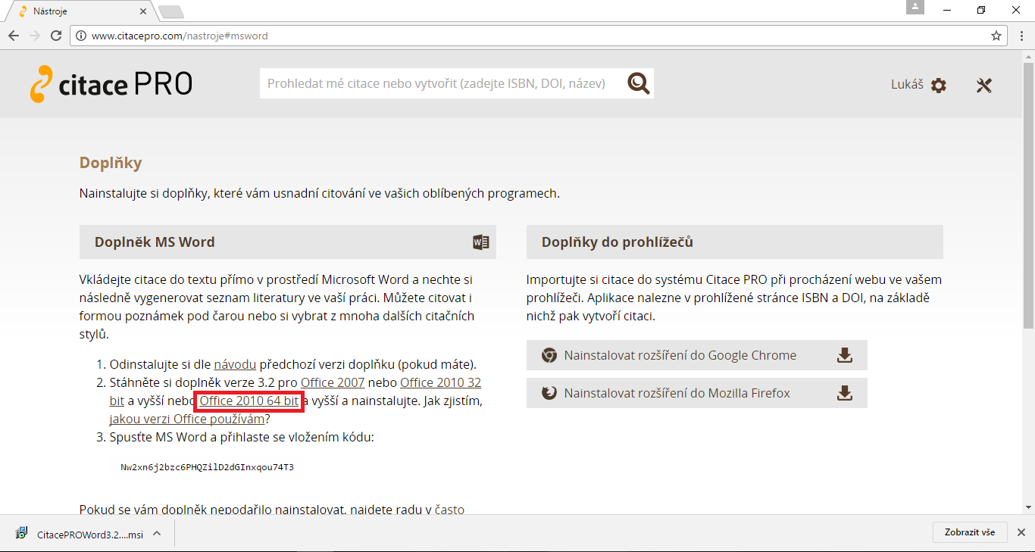1035x552 pixels.
Task: Click the magnifying glass search icon
Action: tap(638, 84)
